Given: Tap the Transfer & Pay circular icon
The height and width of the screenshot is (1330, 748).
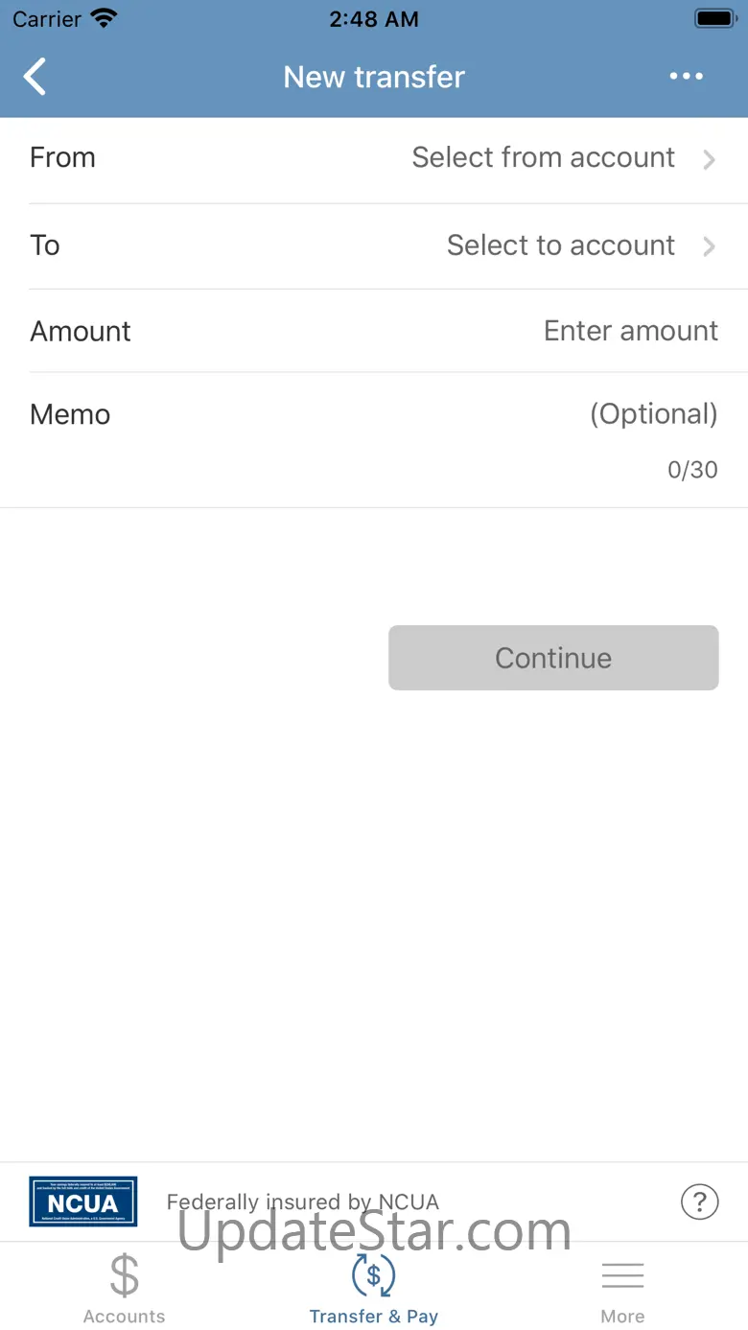Looking at the screenshot, I should pos(373,1275).
